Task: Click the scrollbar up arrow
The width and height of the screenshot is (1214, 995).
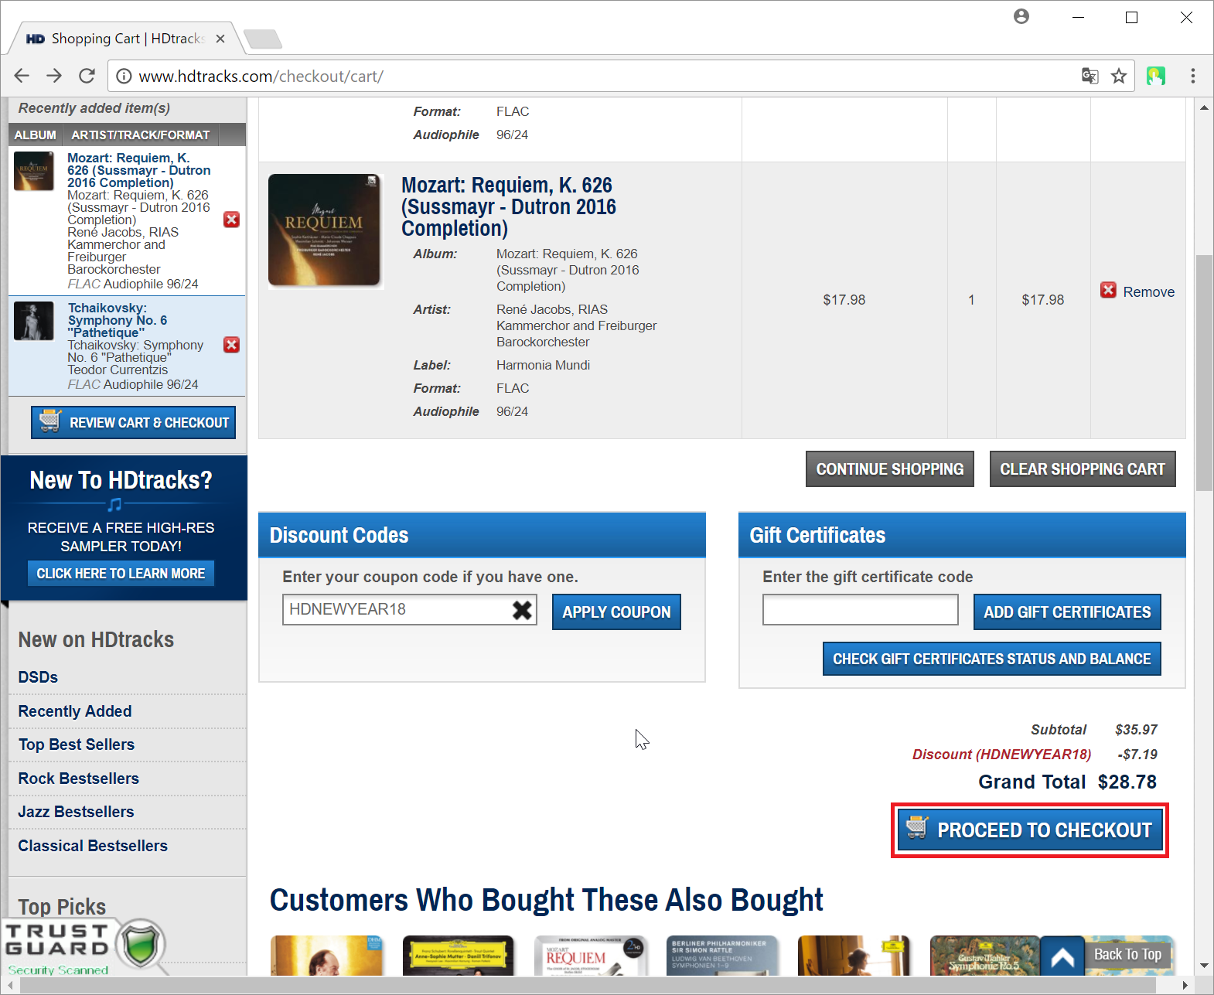Action: pos(1204,107)
